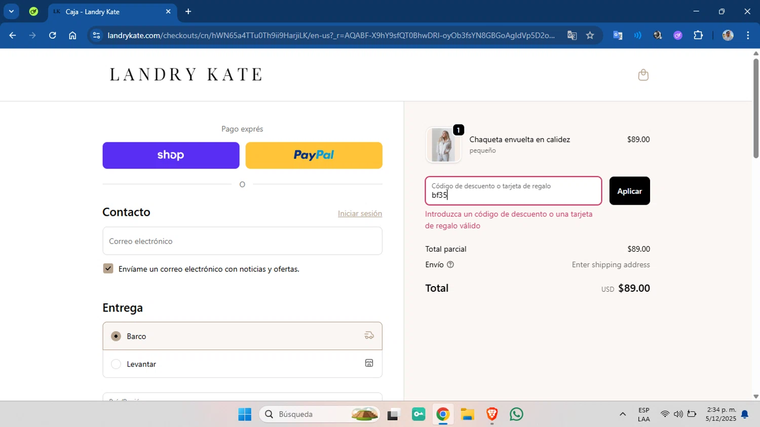
Task: Open the translate page icon in address bar
Action: click(572, 35)
